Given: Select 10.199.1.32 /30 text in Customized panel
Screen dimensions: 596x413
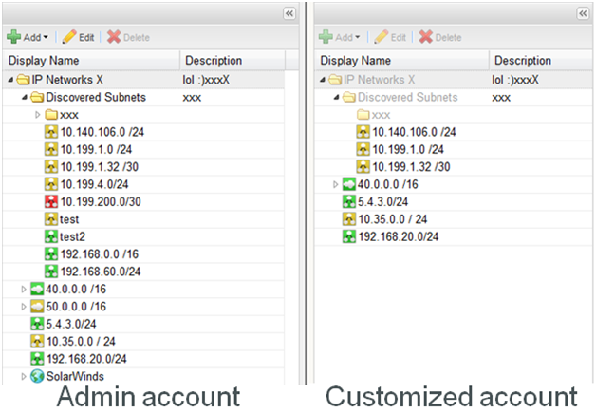Looking at the screenshot, I should (x=411, y=167).
